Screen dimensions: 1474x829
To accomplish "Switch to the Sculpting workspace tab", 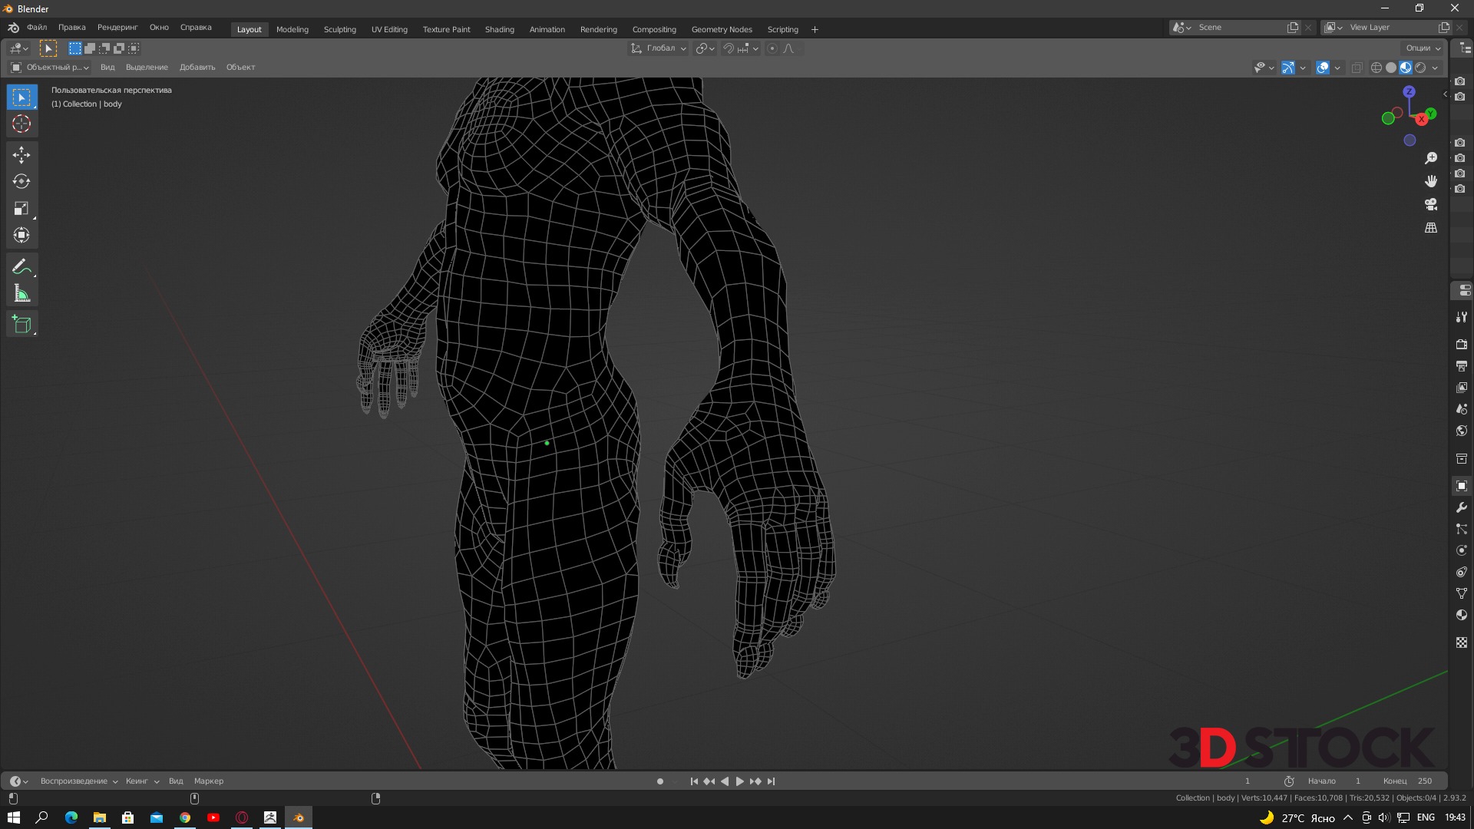I will click(339, 29).
